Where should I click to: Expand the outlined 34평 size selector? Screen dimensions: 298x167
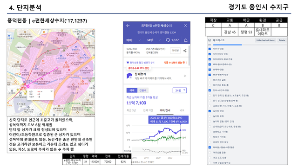180,90
